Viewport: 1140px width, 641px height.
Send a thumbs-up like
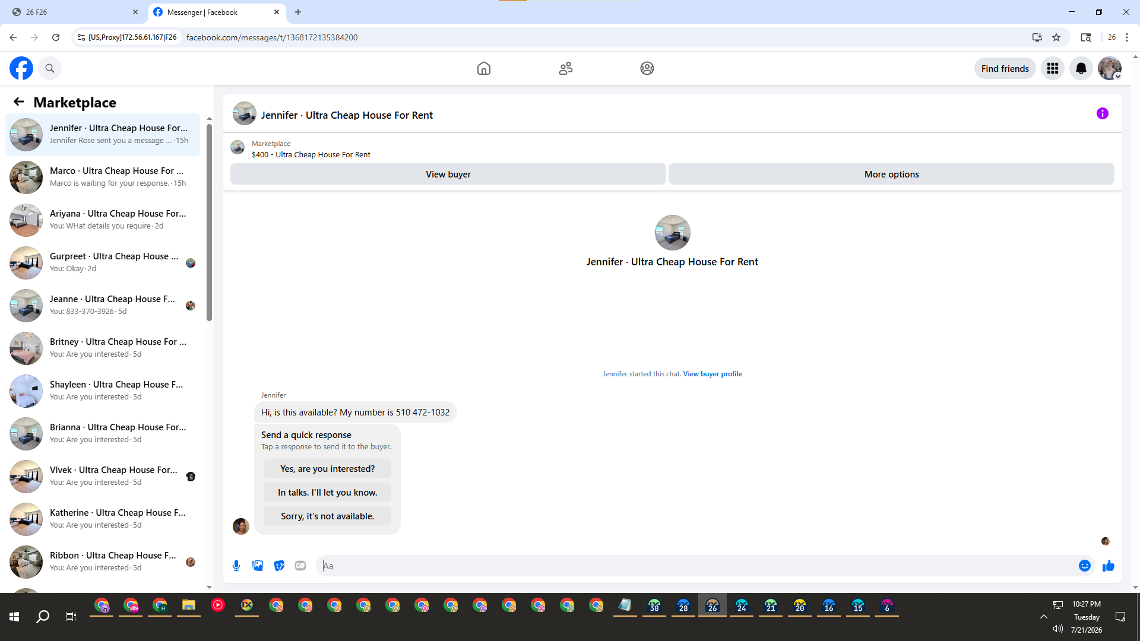(1109, 566)
